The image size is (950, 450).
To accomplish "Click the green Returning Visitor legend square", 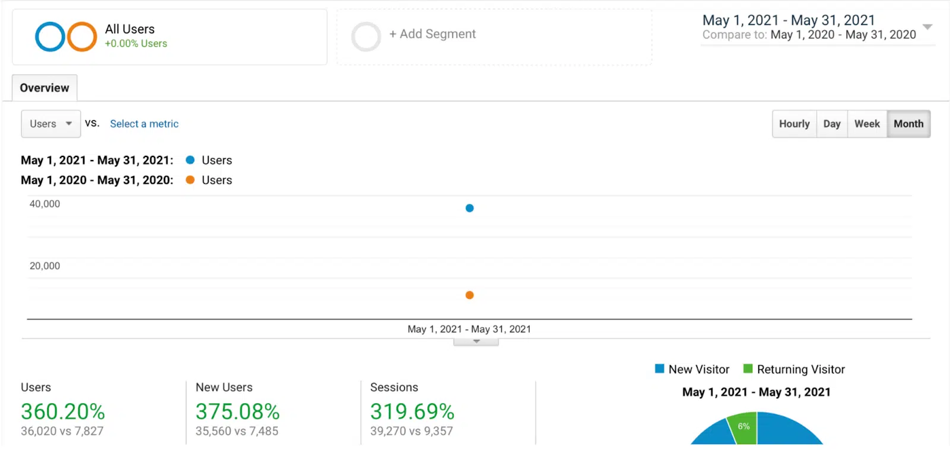I will 748,369.
